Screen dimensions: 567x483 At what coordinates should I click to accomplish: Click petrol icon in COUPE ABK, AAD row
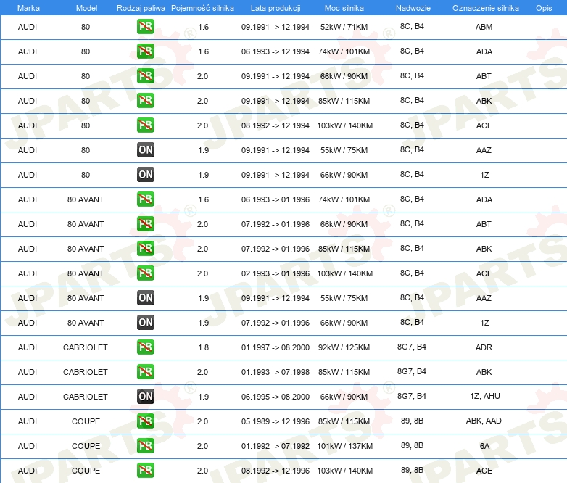pos(145,421)
